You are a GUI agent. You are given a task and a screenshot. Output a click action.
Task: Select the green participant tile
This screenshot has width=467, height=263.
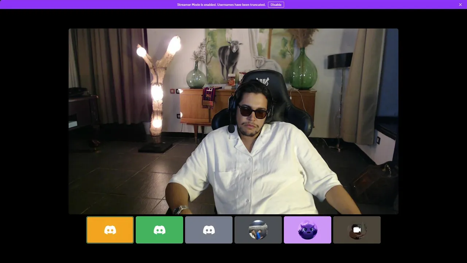(x=159, y=230)
